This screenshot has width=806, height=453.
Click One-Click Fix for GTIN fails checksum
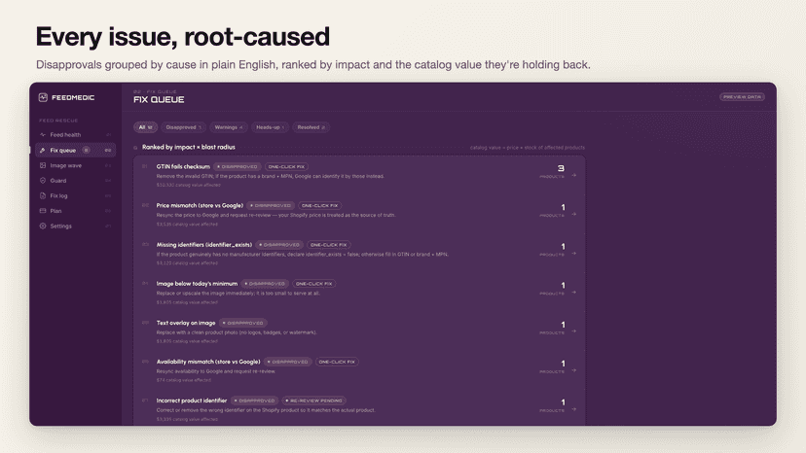286,167
